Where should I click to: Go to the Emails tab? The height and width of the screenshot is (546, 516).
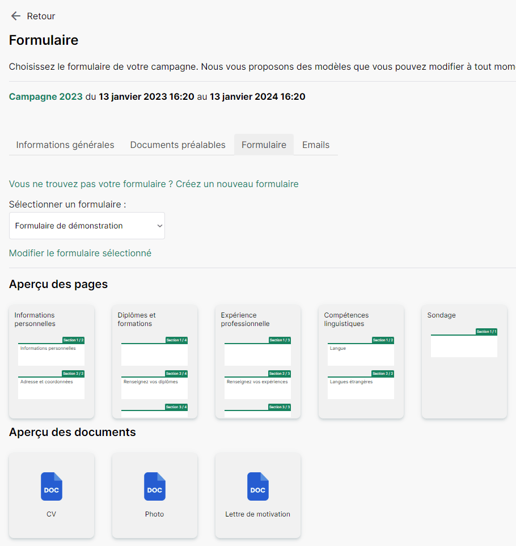point(316,145)
